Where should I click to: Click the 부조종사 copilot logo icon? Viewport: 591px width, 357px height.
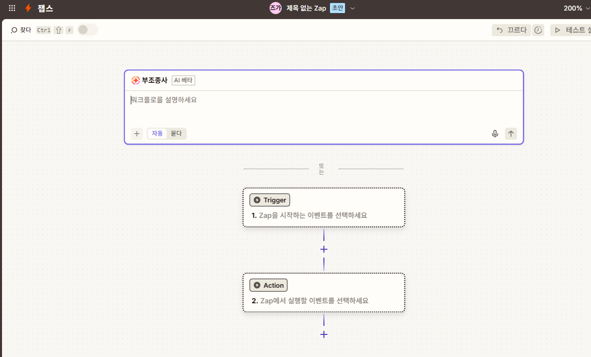[136, 80]
